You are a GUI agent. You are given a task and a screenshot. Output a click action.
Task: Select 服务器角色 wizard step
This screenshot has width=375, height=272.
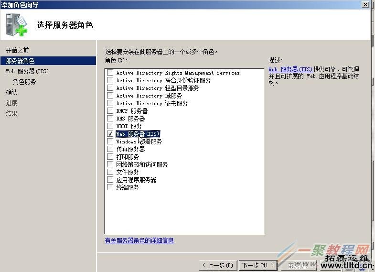click(48, 61)
